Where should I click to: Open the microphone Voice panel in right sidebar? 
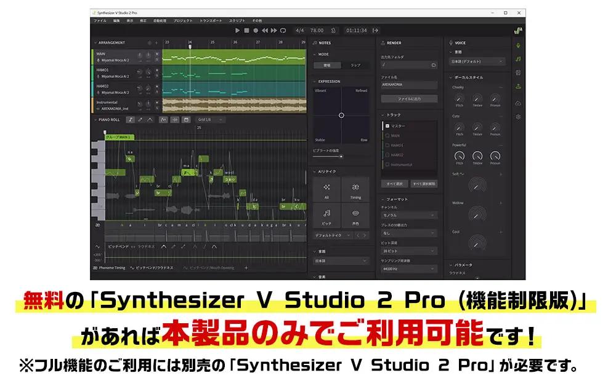click(518, 45)
